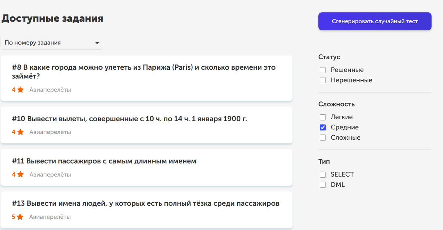Open the "По номеру задания" sorting dropdown

point(52,42)
